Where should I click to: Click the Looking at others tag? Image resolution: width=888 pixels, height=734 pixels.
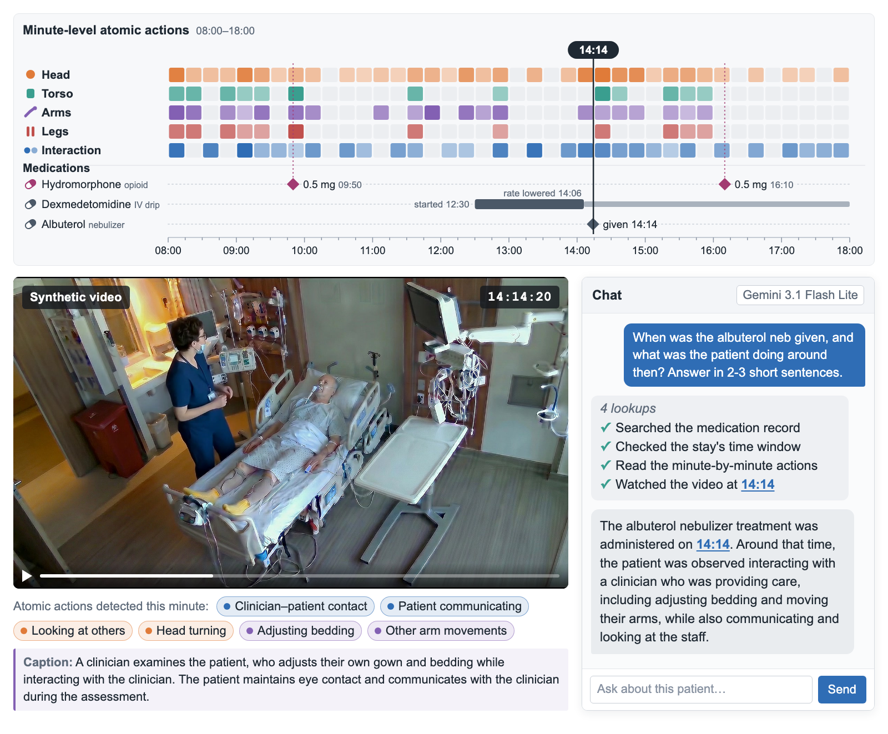[73, 631]
